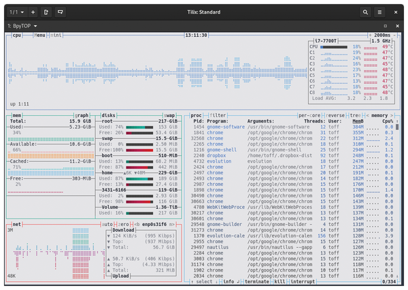Viewport: 408px width, 290px height.
Task: Select next sort column right arrow
Action: tap(392, 116)
